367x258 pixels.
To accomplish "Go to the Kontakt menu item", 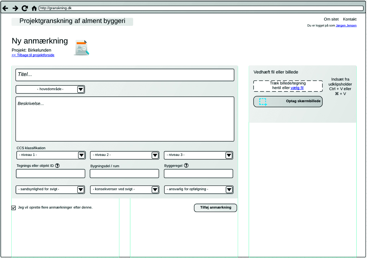I will 350,19.
